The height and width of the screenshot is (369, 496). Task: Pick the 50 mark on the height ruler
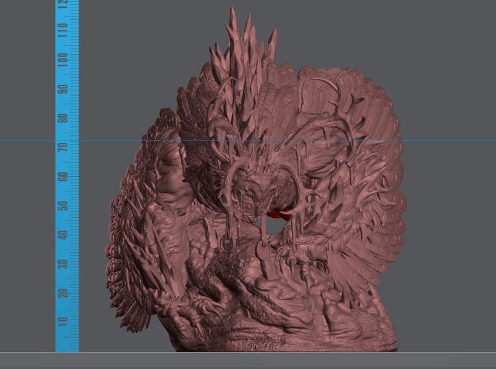click(63, 206)
